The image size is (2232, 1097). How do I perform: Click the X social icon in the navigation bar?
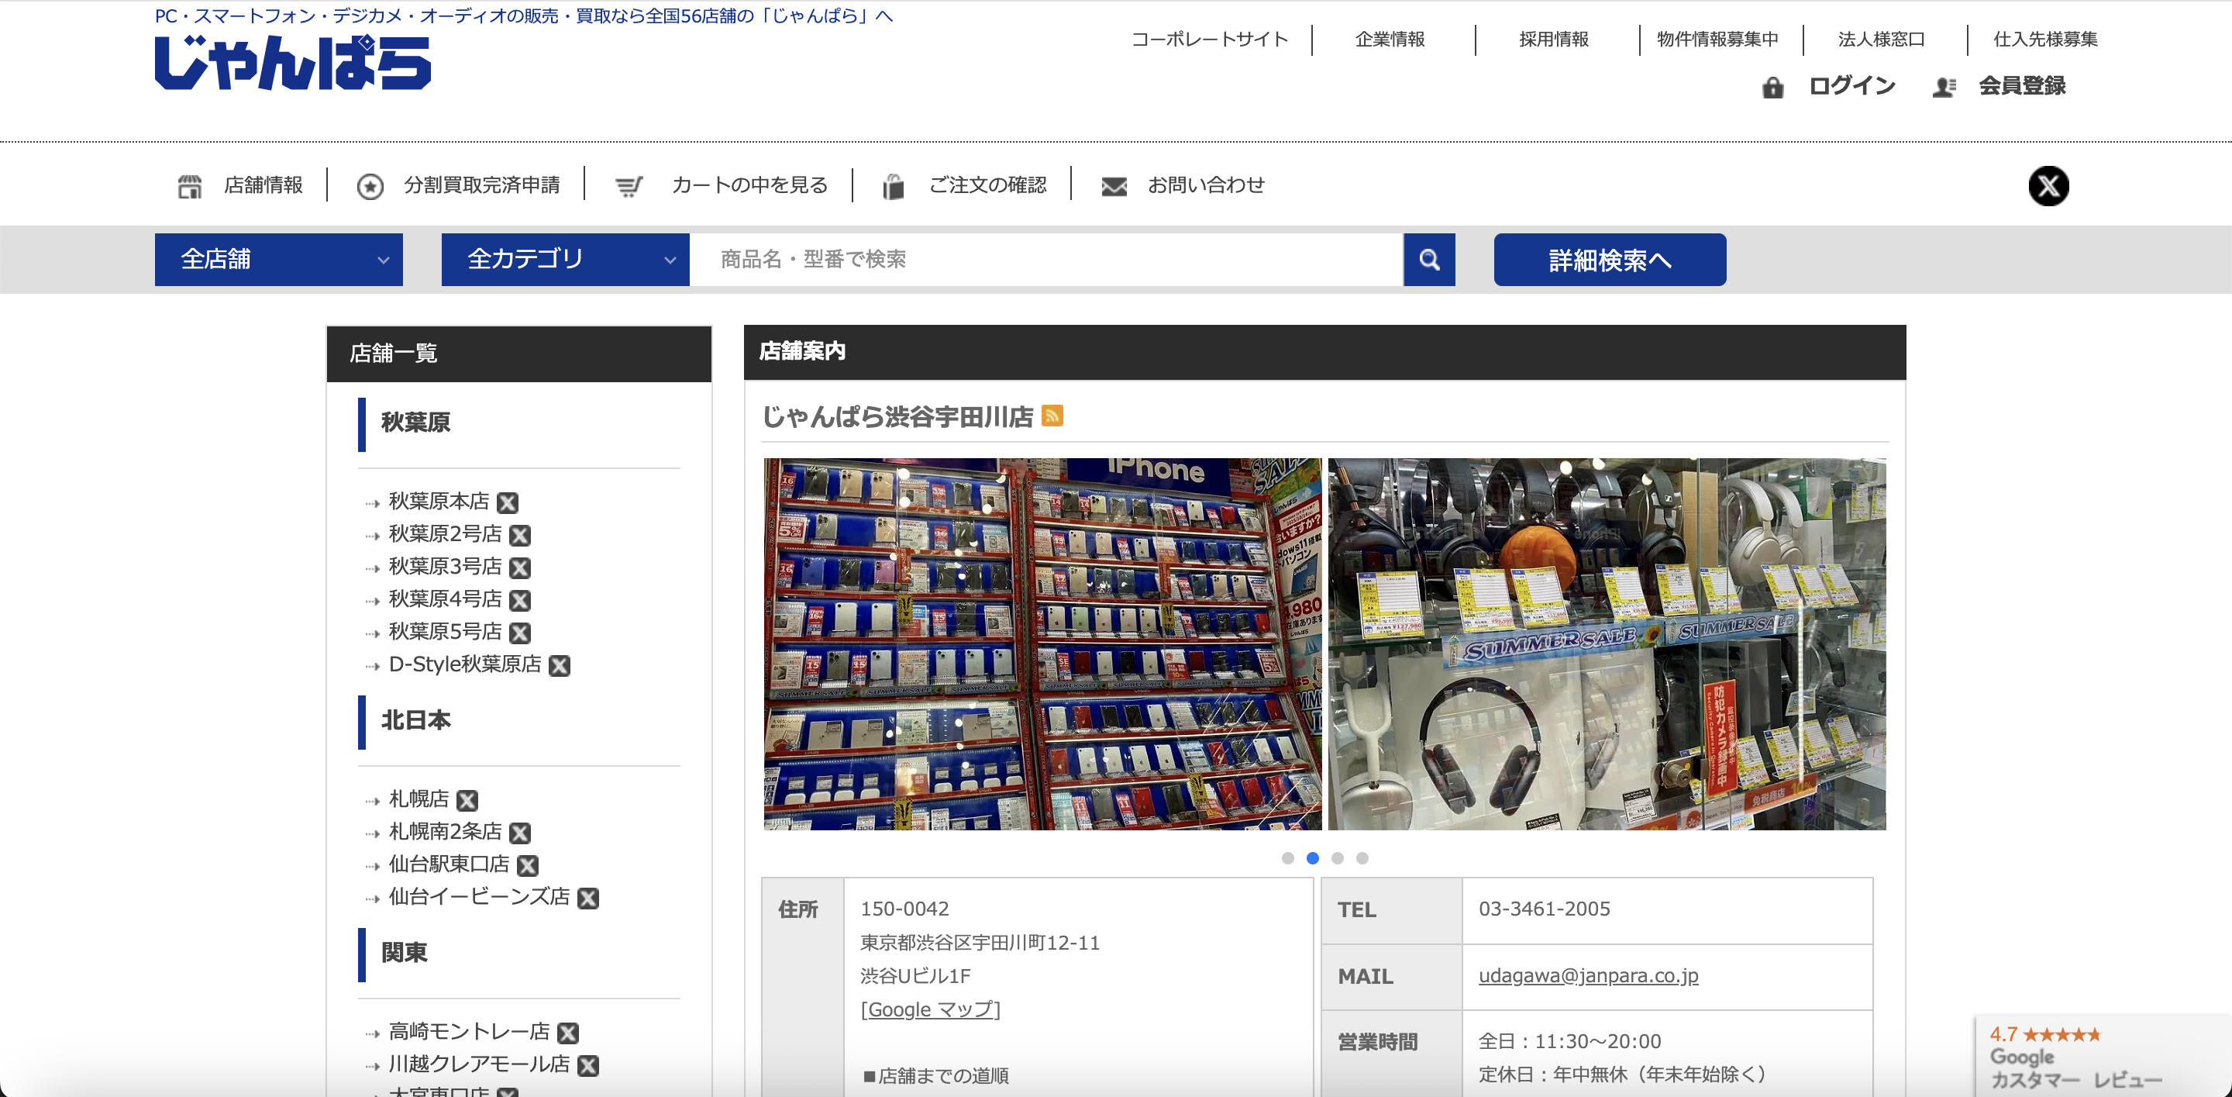click(2048, 185)
